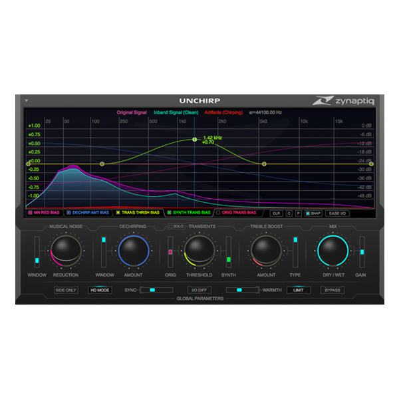This screenshot has height=399, width=399.
Task: Toggle the LIMIT button
Action: click(299, 290)
